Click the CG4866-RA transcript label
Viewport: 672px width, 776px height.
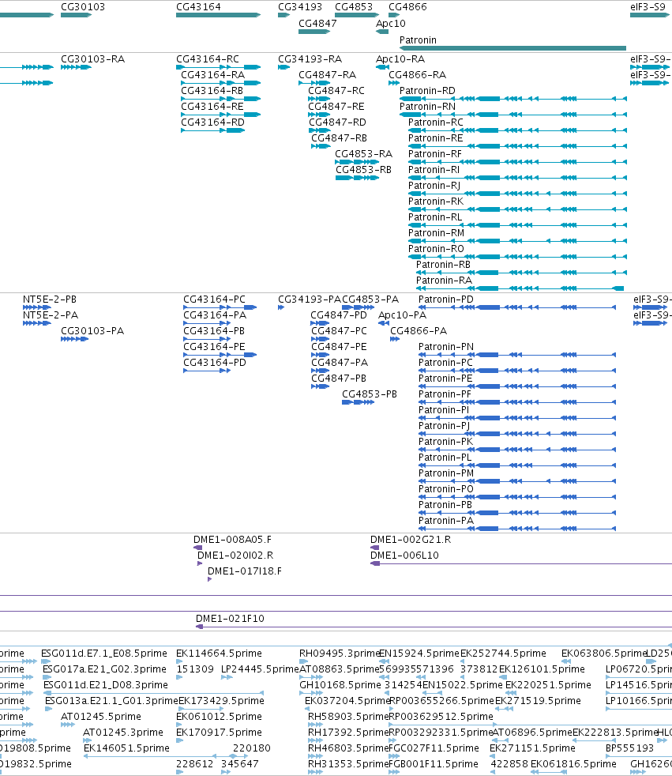pyautogui.click(x=418, y=75)
